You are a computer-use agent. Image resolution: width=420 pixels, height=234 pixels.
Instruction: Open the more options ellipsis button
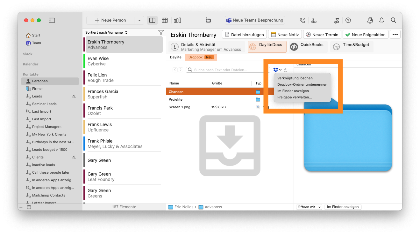(x=395, y=35)
